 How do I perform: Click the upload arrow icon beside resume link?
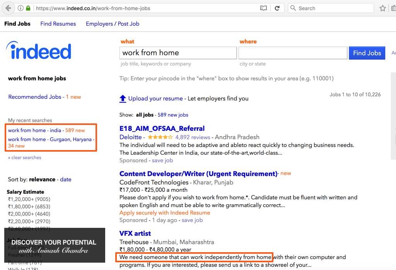pos(123,99)
